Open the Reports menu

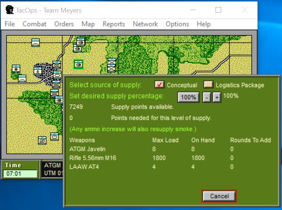click(x=114, y=24)
